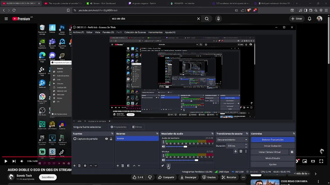Open YouTube notifications bell
Viewport: 330px width, 185px height.
point(310,19)
